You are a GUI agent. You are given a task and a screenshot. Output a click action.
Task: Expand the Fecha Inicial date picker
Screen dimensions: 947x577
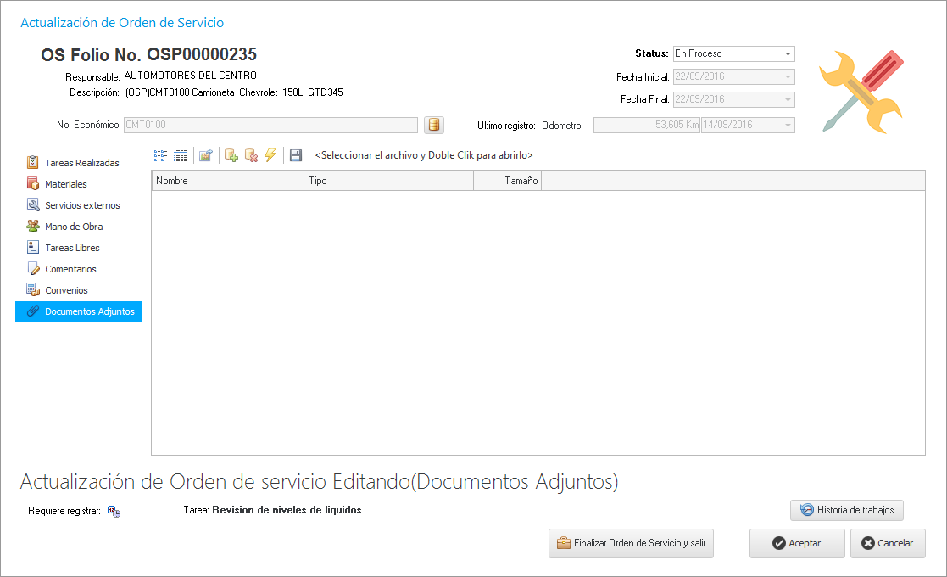pyautogui.click(x=788, y=77)
